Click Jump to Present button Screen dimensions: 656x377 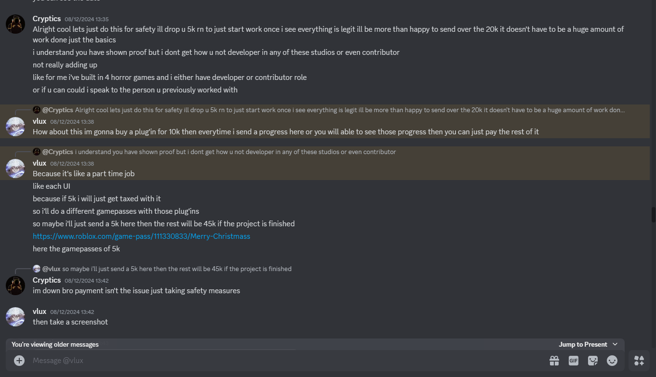583,344
